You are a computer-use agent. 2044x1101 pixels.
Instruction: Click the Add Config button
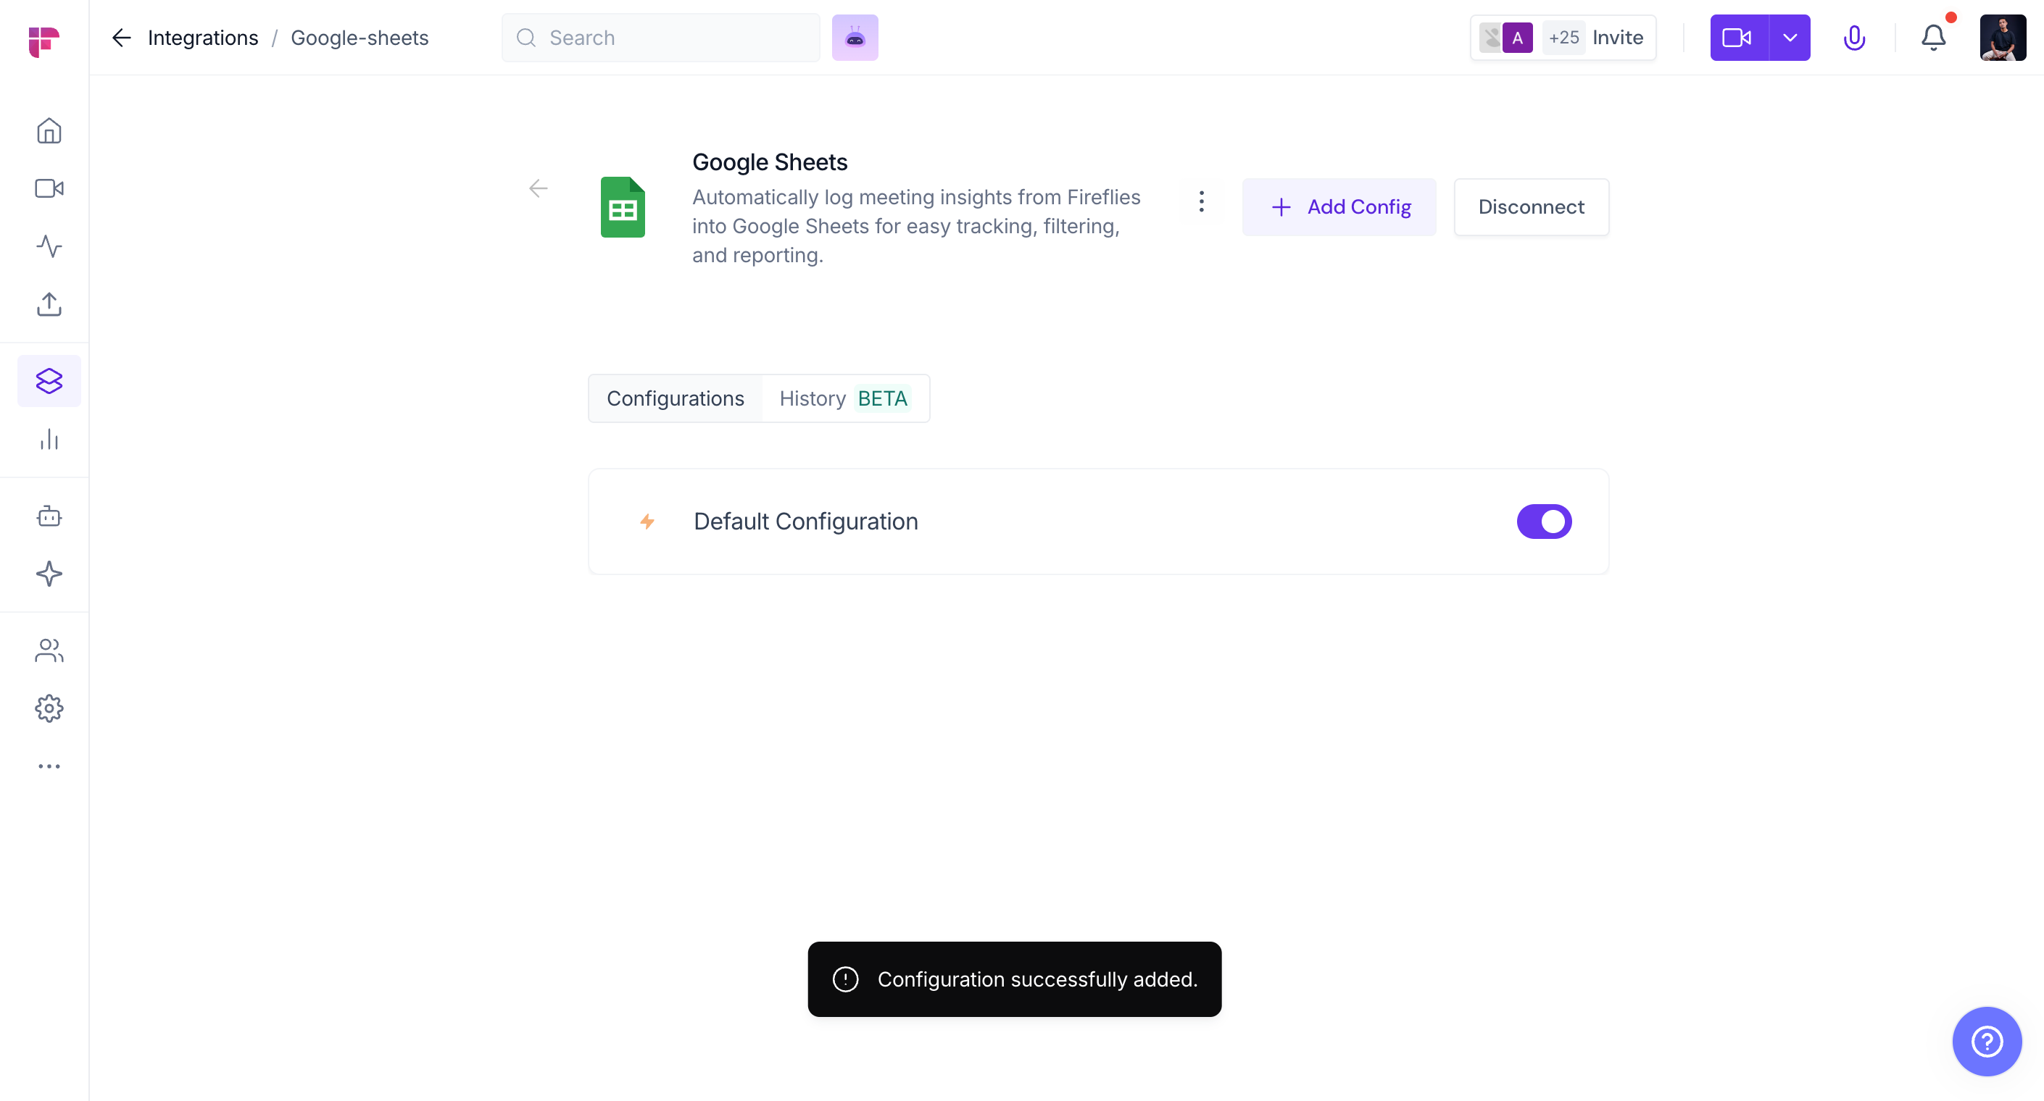point(1339,207)
